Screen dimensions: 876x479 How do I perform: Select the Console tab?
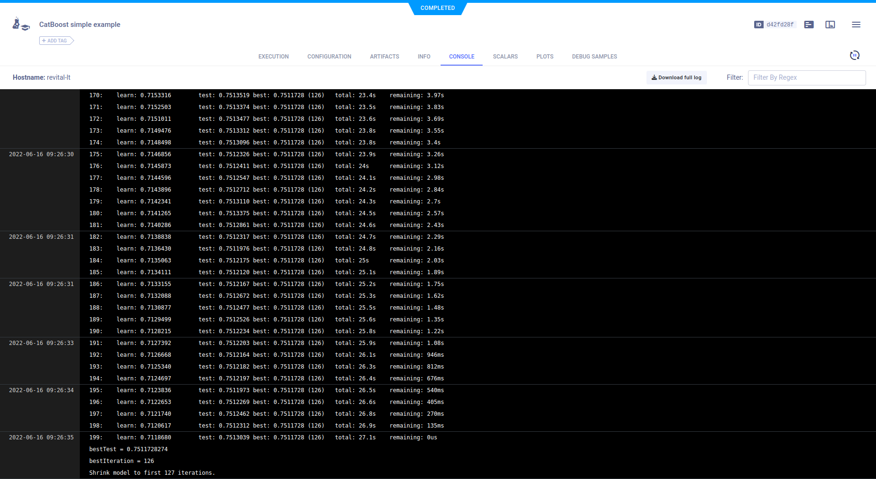click(x=461, y=57)
